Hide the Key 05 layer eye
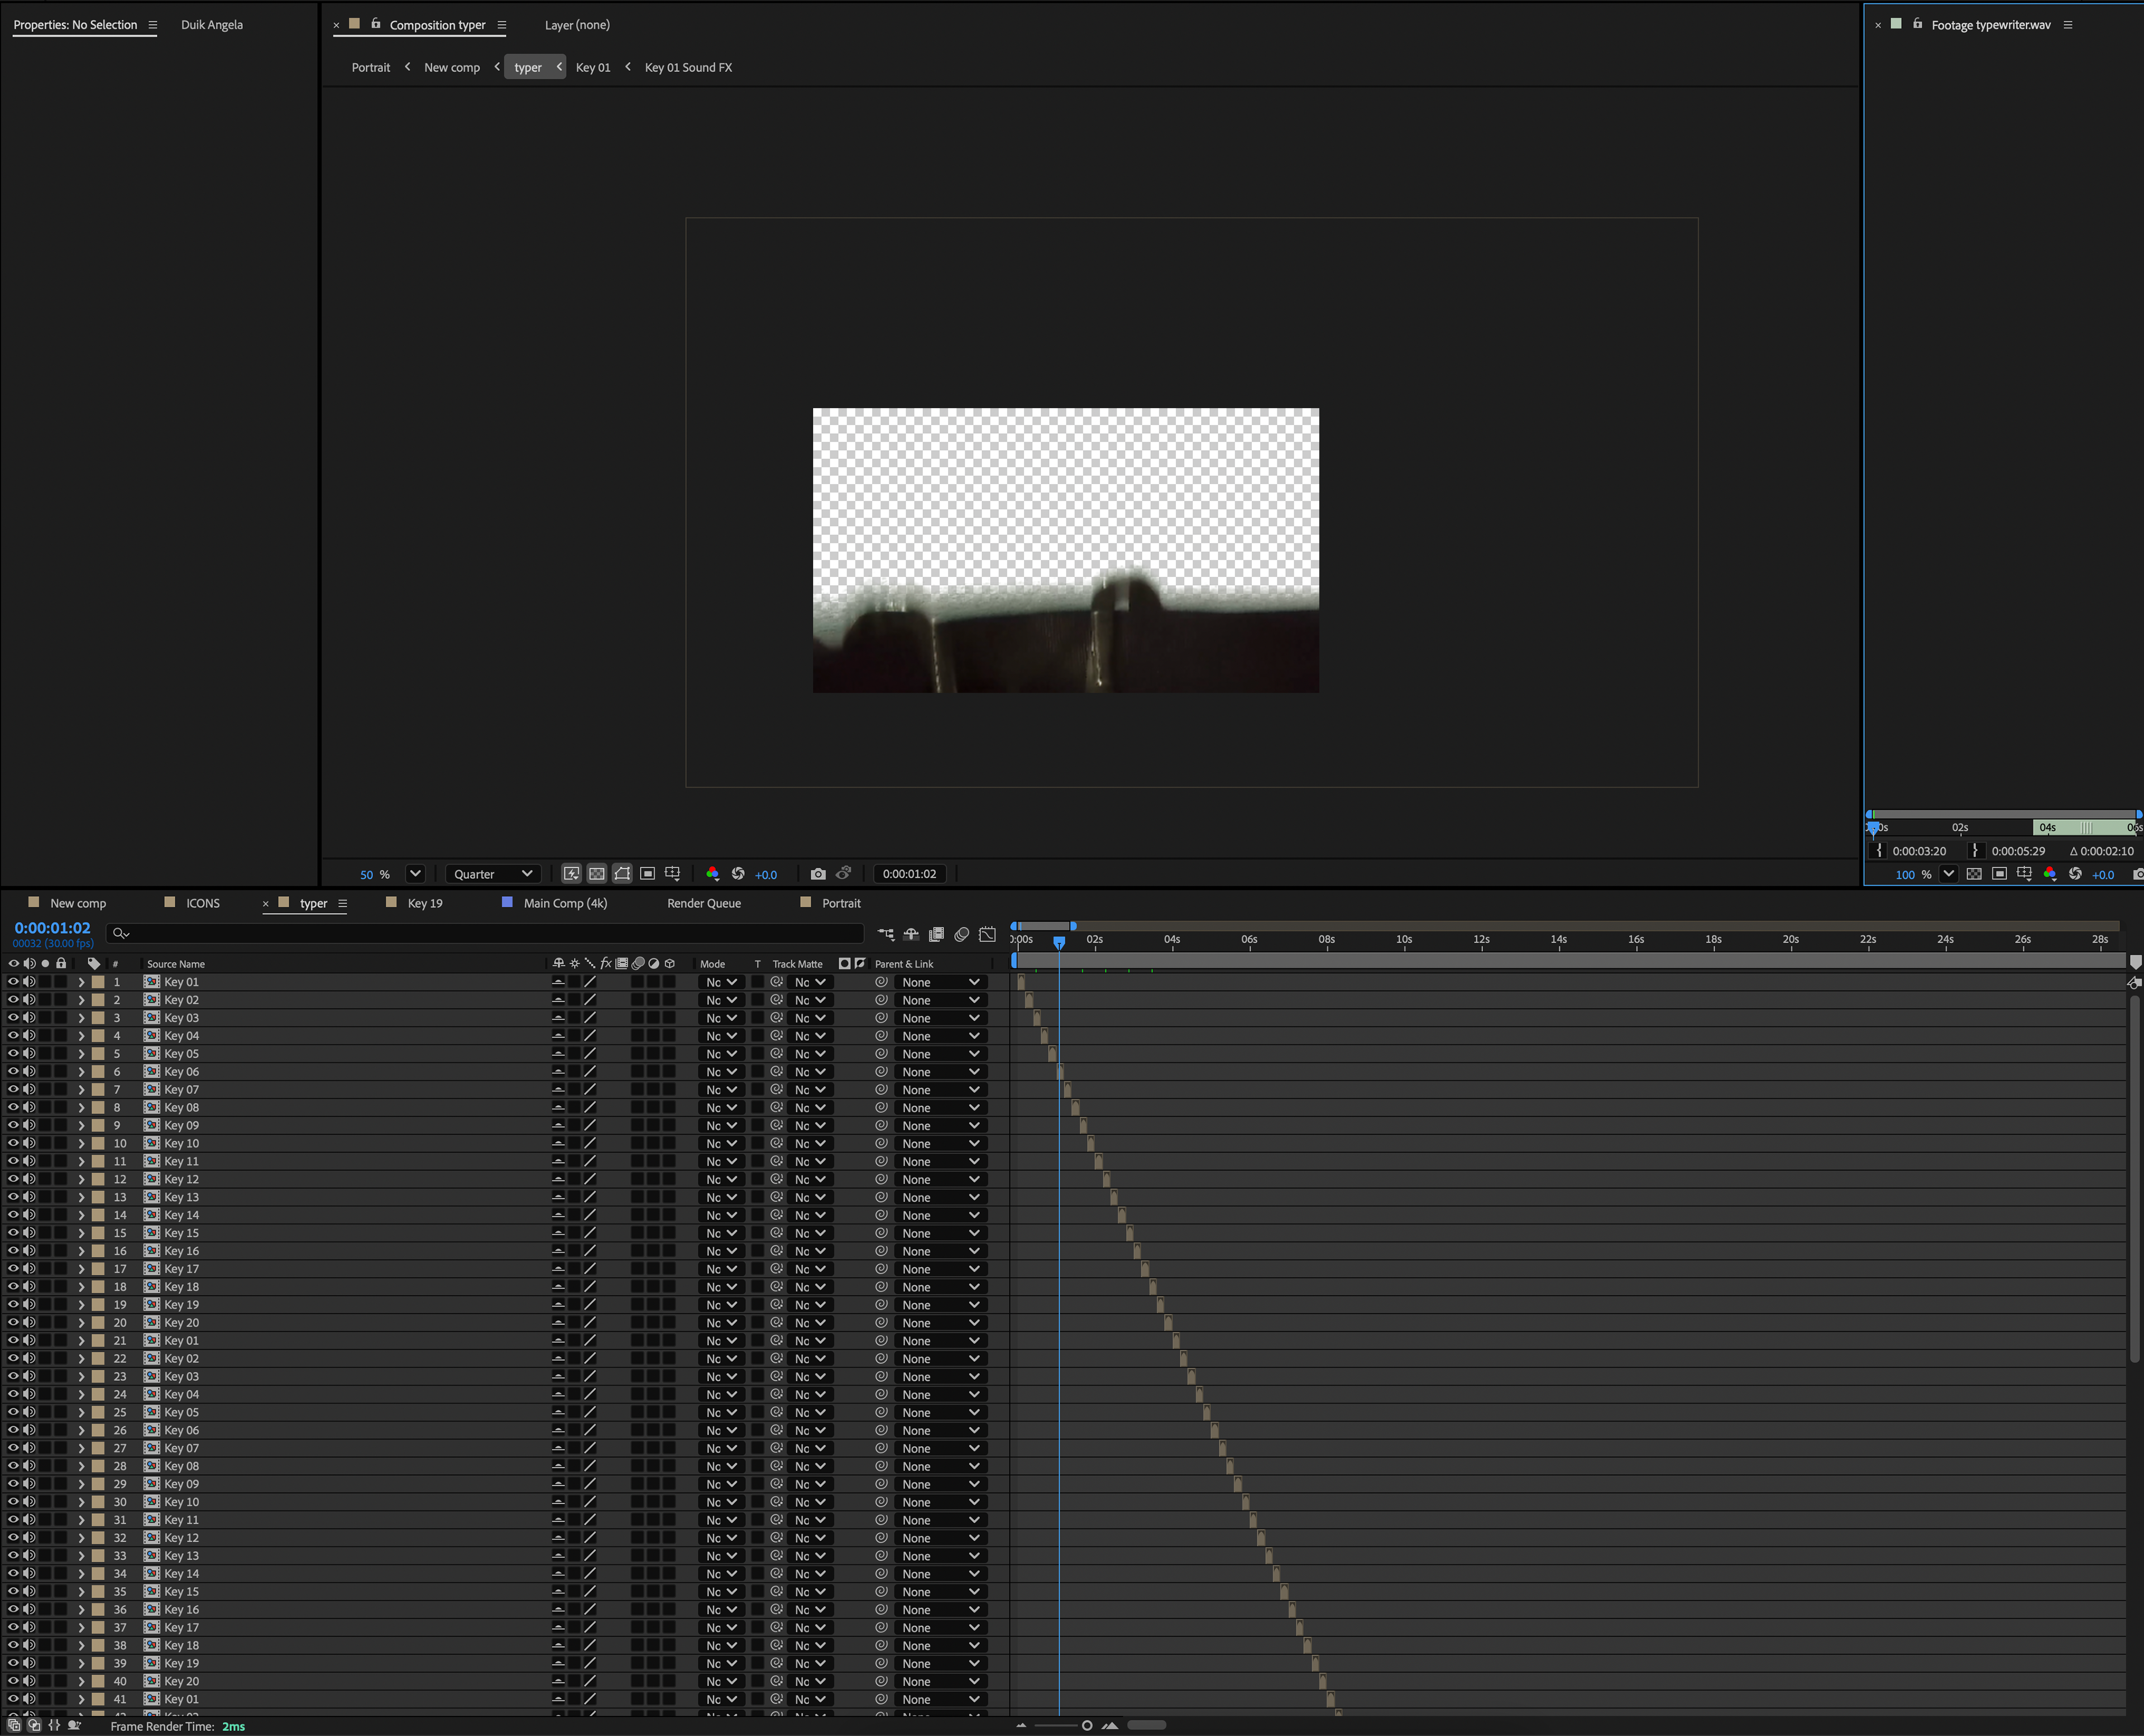Screen dimensions: 2144x1736 coord(13,1054)
